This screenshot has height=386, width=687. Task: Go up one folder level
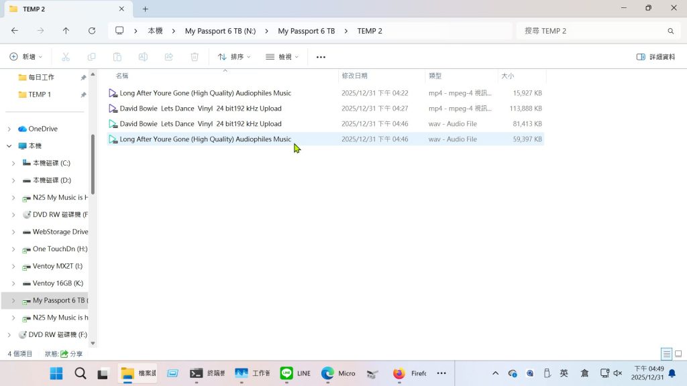pyautogui.click(x=66, y=31)
